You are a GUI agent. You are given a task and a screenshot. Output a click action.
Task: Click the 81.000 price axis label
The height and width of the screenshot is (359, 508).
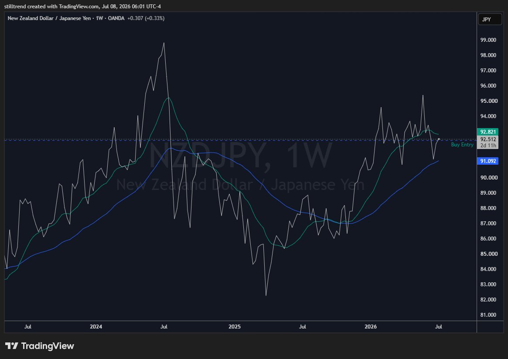(488, 315)
